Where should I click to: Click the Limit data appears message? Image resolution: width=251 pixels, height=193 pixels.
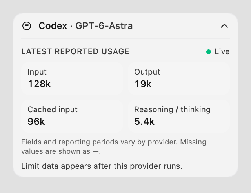(102, 166)
